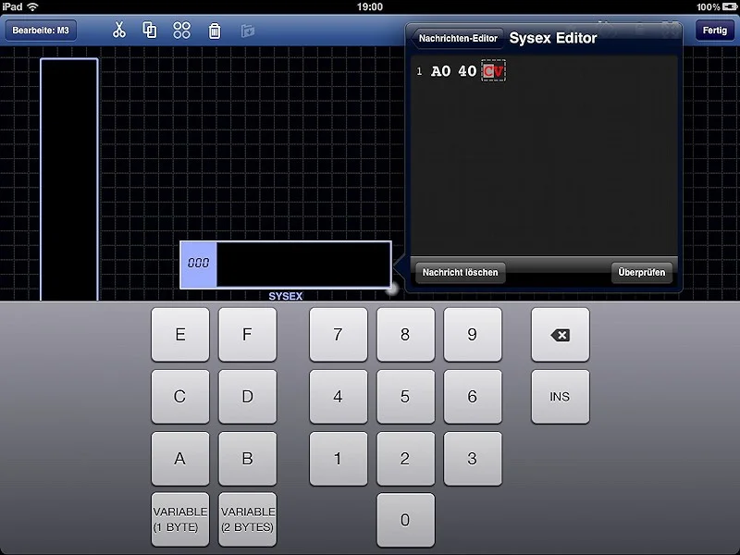Viewport: 740px width, 555px height.
Task: Tap the battery indicator icon
Action: click(x=730, y=6)
